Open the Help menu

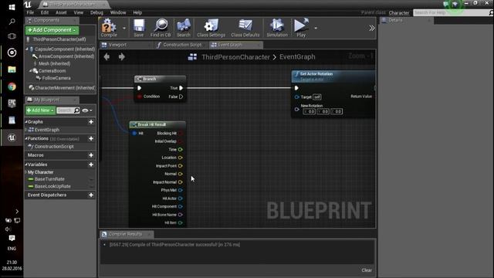click(x=137, y=12)
